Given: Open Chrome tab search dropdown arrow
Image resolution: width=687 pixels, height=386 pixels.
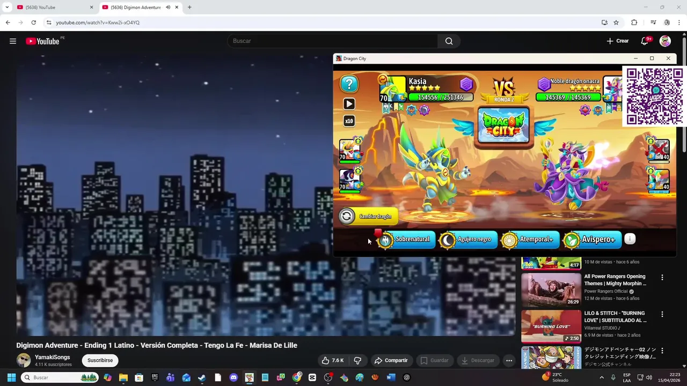Looking at the screenshot, I should coord(7,8).
